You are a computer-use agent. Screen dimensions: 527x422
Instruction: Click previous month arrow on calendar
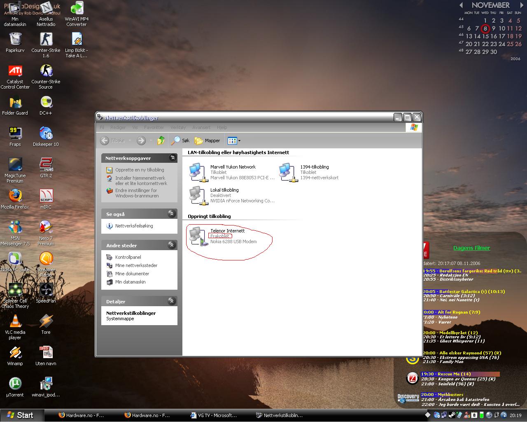[x=461, y=5]
